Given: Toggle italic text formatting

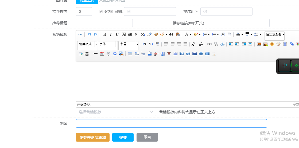Looking at the screenshot, I should (x=111, y=34).
